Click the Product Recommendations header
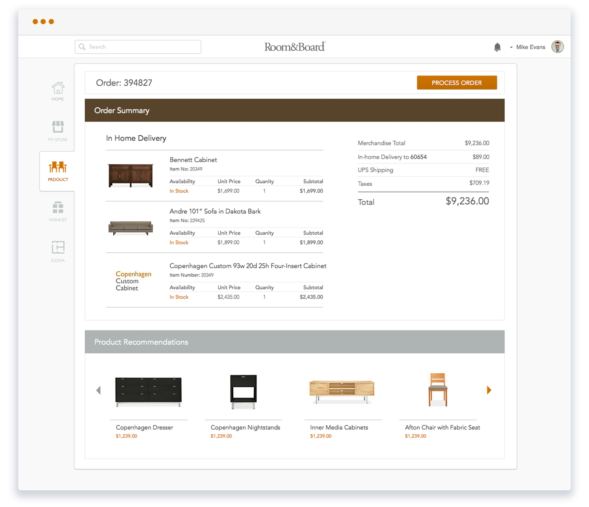The height and width of the screenshot is (507, 589). click(x=294, y=342)
